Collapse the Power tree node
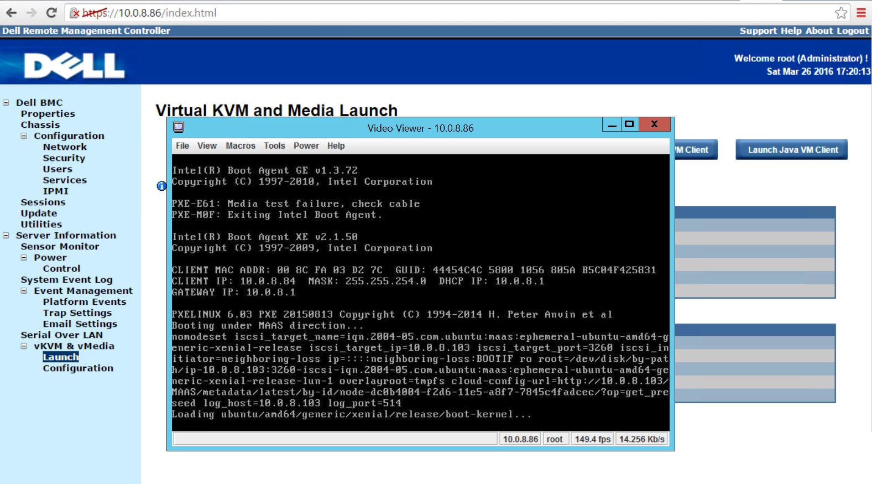This screenshot has width=872, height=484. pyautogui.click(x=24, y=257)
